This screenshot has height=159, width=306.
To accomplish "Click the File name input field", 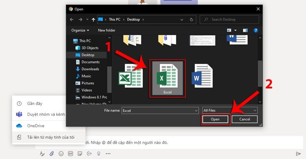I will [160, 111].
